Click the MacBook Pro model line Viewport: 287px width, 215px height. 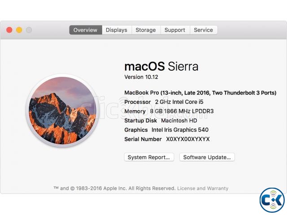click(200, 93)
